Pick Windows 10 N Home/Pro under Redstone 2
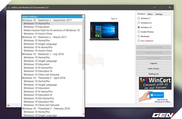Viewport: 182px width, 119px height. click(52, 47)
